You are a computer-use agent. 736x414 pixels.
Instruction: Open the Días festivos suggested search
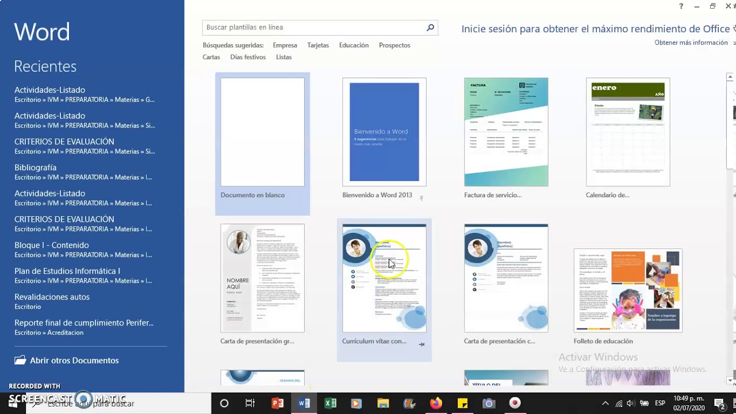click(x=248, y=57)
